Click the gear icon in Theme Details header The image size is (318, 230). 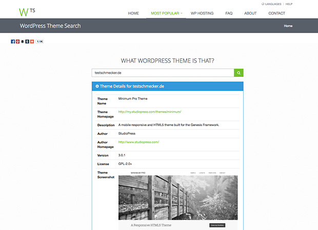coord(97,86)
